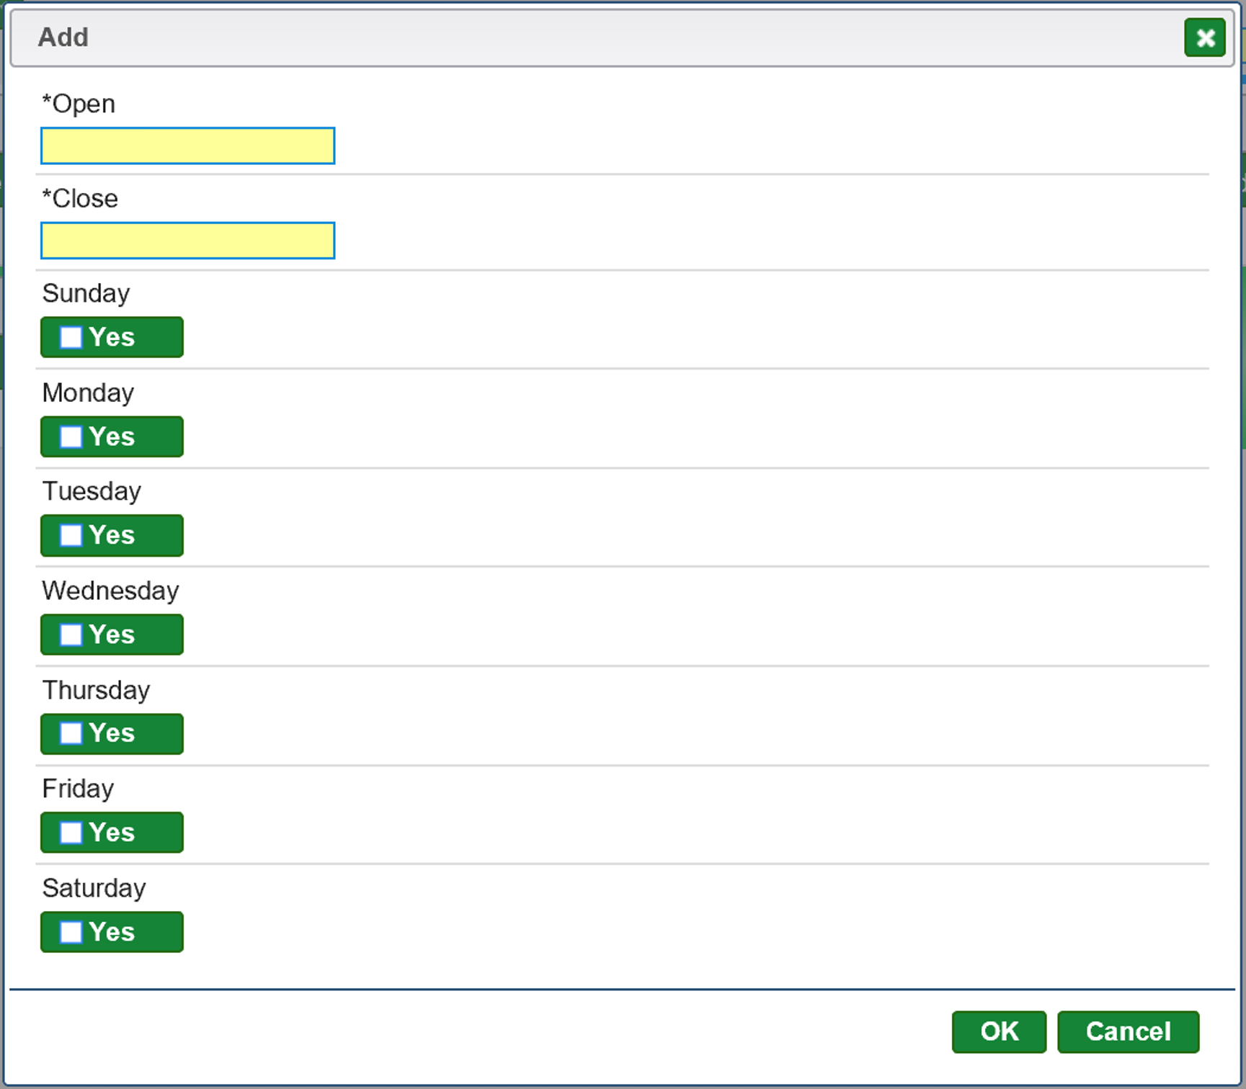The height and width of the screenshot is (1089, 1246).
Task: Enable the Sunday Yes checkbox
Action: (x=71, y=337)
